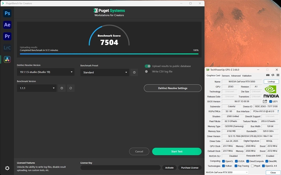Screen dimensions: 281x175
Task: Click the Shaders 2560 Unified value
Action: pyautogui.click(x=233, y=116)
